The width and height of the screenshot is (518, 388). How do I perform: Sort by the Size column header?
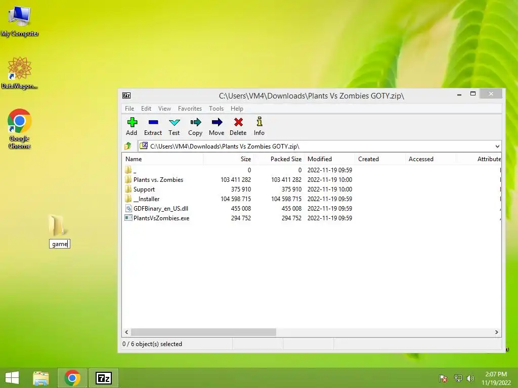(228, 159)
